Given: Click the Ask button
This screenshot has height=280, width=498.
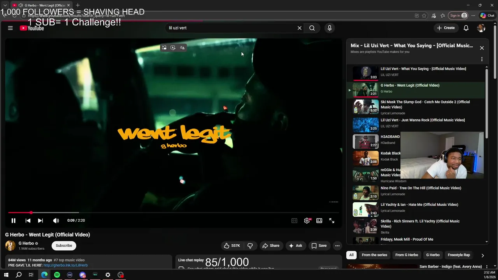Looking at the screenshot, I should coord(295,246).
